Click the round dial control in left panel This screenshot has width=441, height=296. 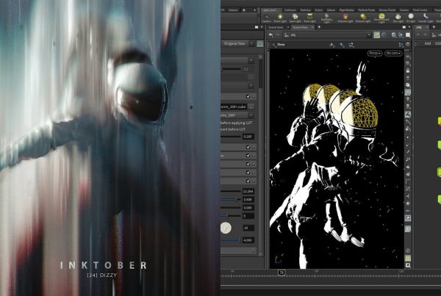coord(226,228)
